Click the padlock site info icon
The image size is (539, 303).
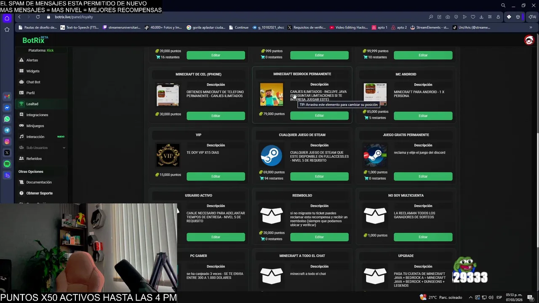pos(48,17)
